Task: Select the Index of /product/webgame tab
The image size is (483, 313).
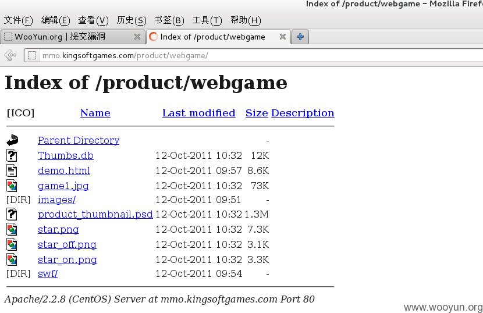Action: point(218,37)
